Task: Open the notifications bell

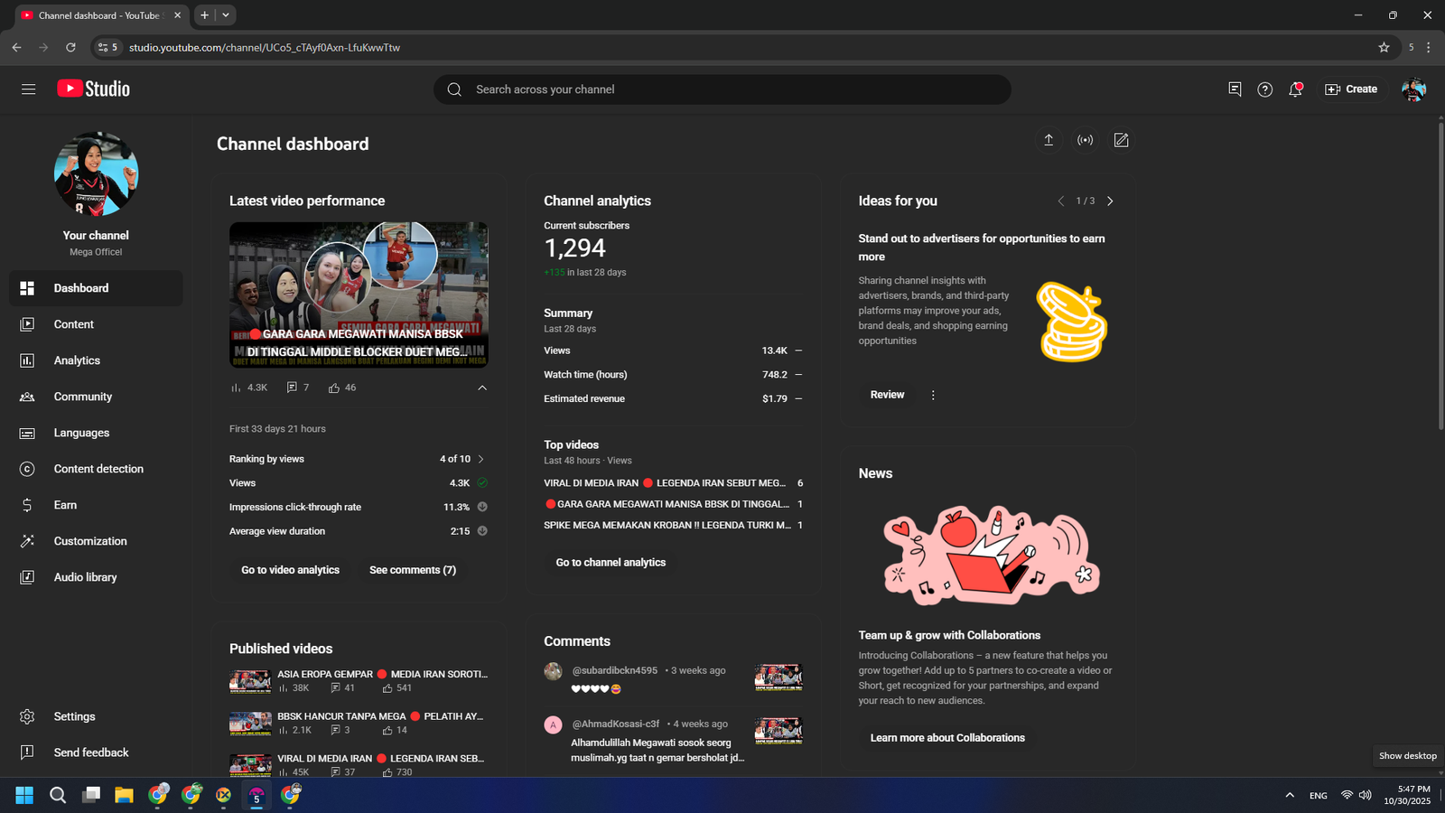Action: coord(1295,89)
